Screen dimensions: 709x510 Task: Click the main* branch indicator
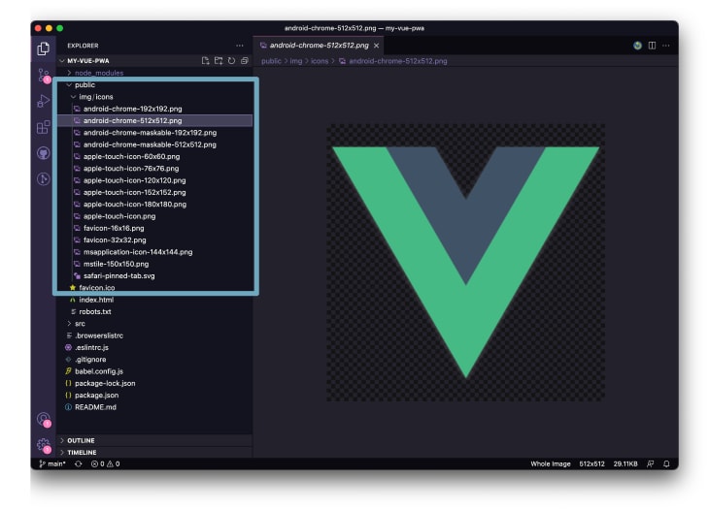pyautogui.click(x=52, y=463)
